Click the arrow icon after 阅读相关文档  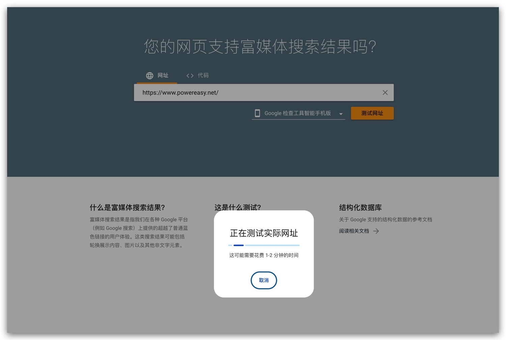[x=377, y=231]
